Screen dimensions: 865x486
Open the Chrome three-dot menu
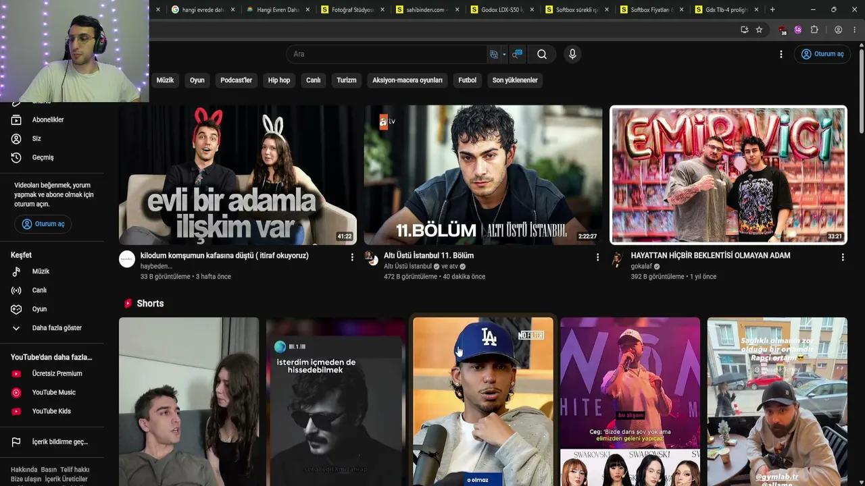855,30
